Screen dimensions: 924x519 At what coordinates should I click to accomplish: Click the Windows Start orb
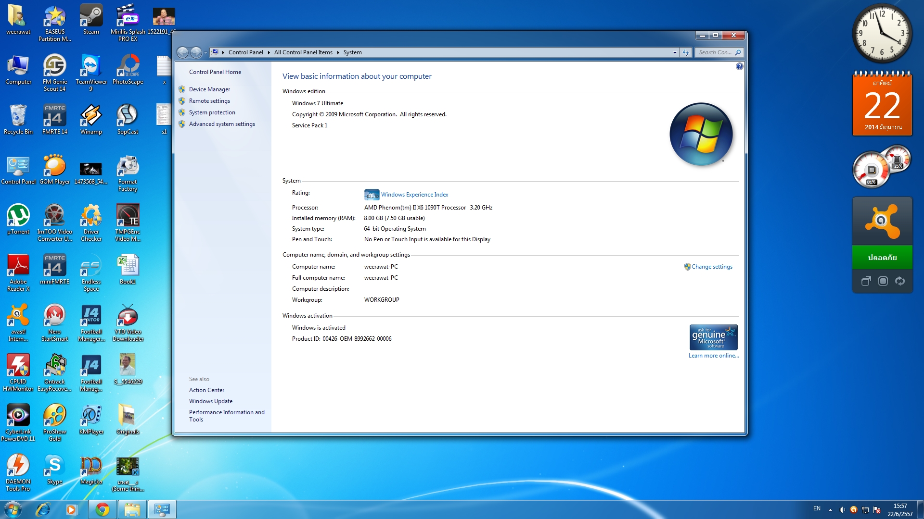coord(13,509)
